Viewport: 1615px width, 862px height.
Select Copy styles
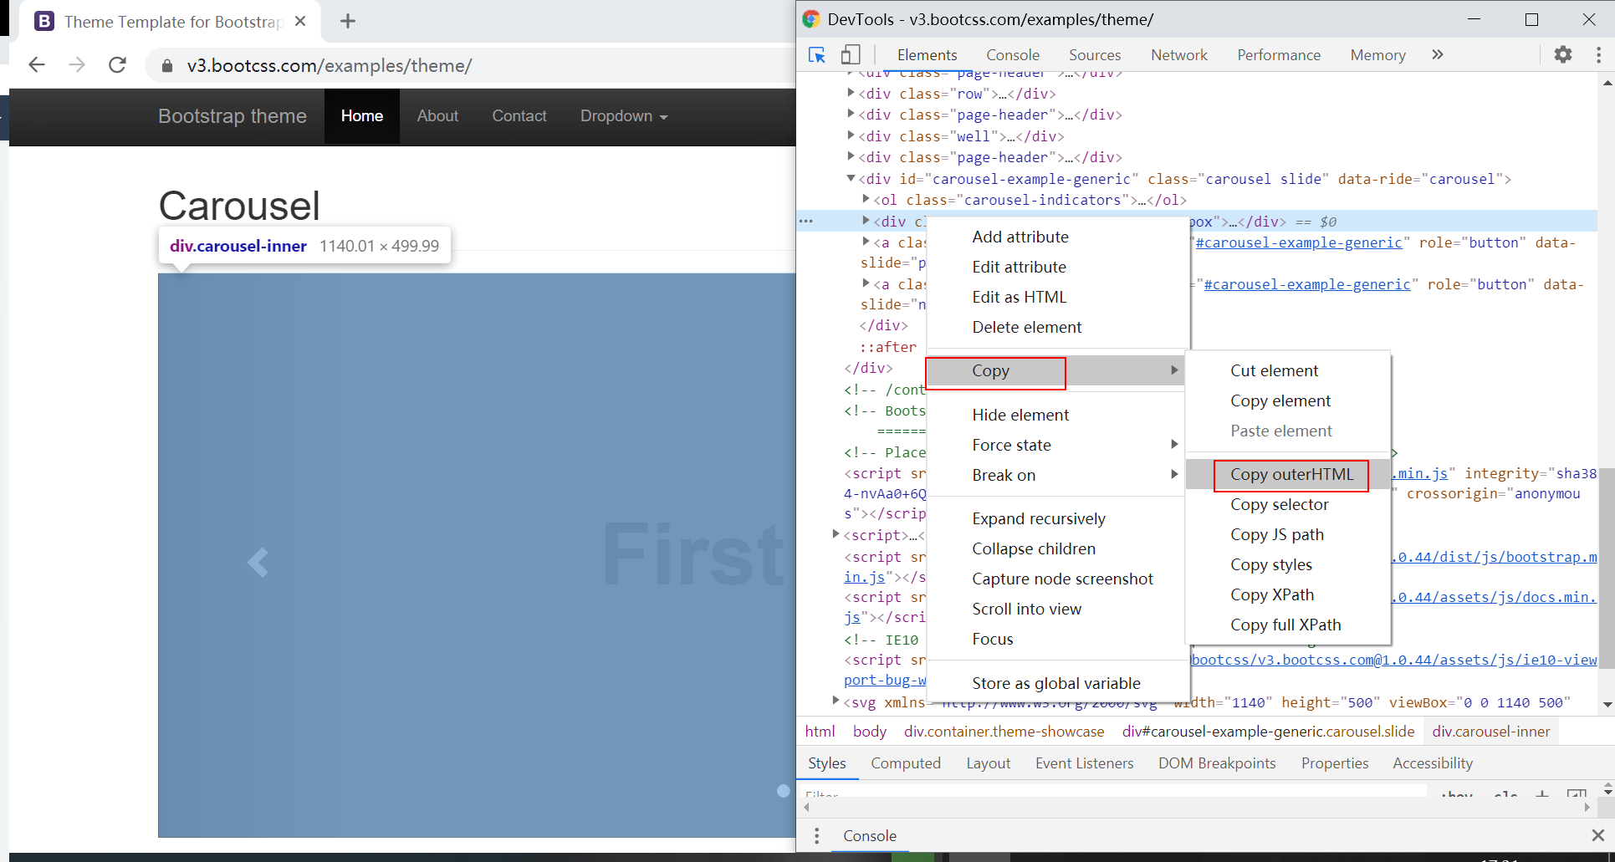point(1288,564)
